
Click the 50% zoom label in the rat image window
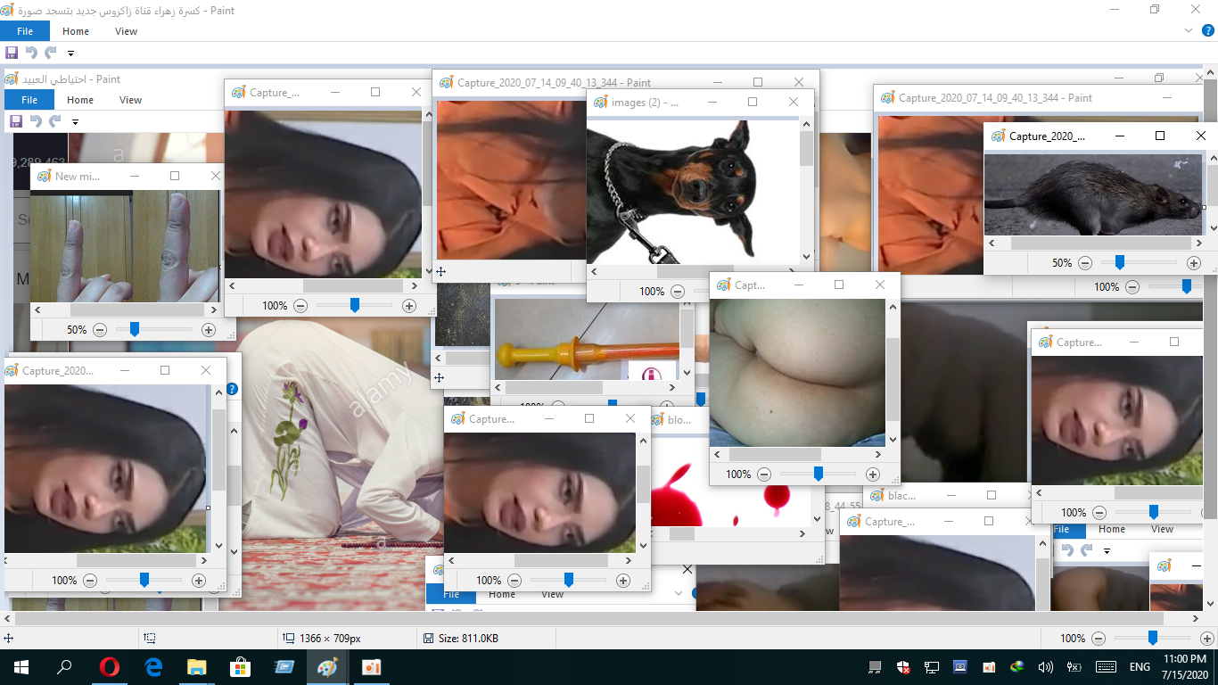tap(1061, 263)
